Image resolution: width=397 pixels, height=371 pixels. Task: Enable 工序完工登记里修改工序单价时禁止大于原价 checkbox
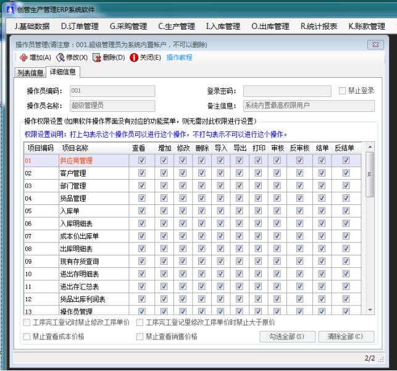point(140,322)
